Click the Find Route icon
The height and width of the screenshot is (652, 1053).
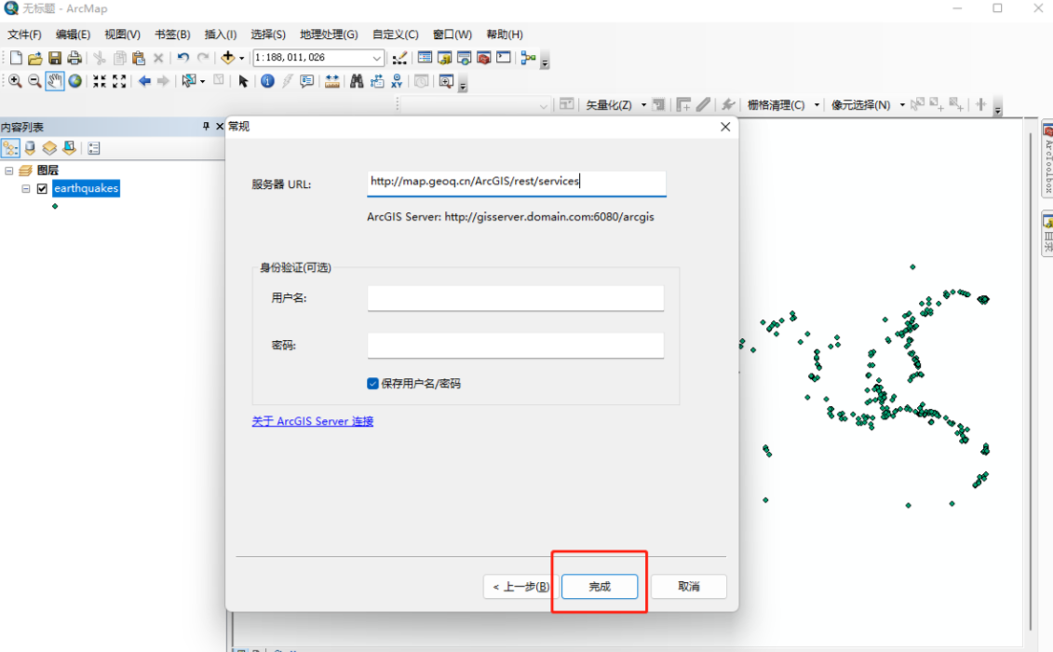pos(377,81)
